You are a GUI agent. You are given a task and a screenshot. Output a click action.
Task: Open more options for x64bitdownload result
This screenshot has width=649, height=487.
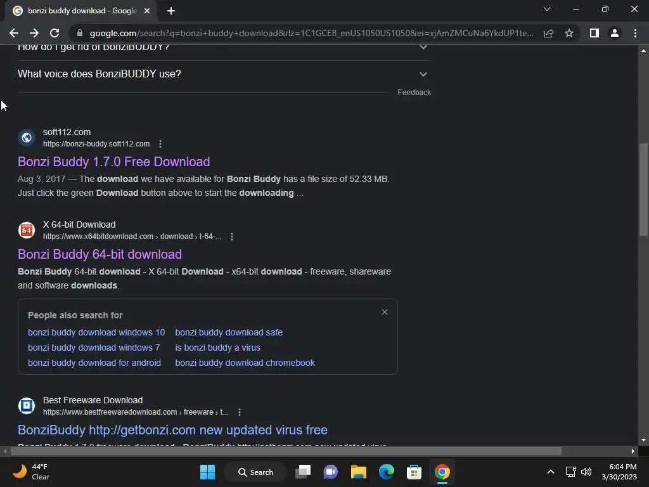point(232,237)
